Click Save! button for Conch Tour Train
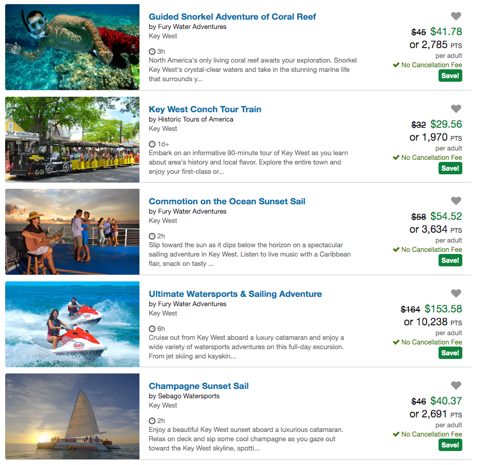The image size is (484, 465). (x=450, y=168)
